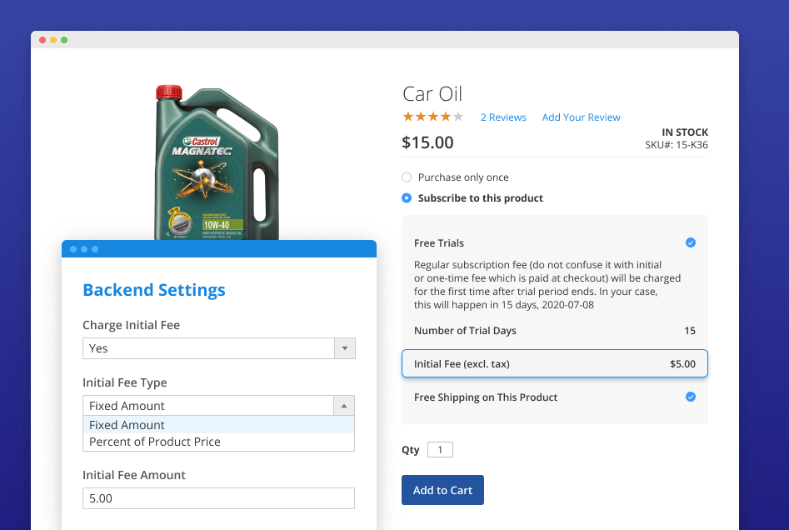Click the Free Trials checkmark icon
789x530 pixels.
tap(690, 242)
